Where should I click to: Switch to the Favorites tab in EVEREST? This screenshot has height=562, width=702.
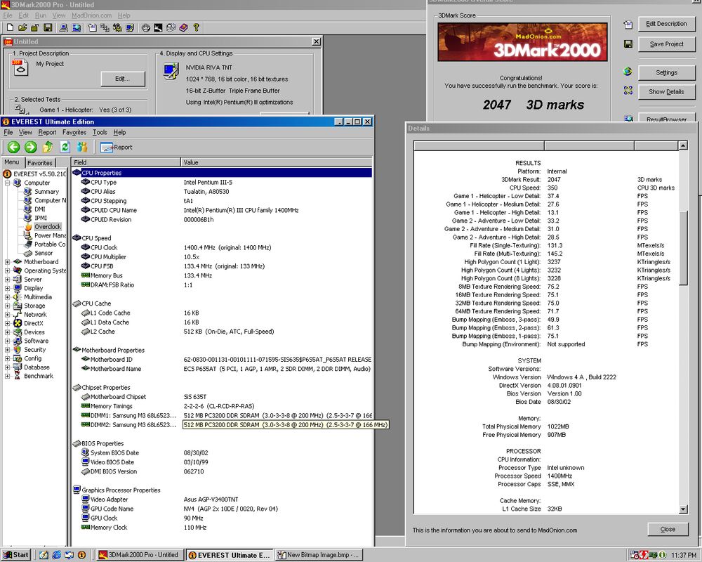[40, 163]
